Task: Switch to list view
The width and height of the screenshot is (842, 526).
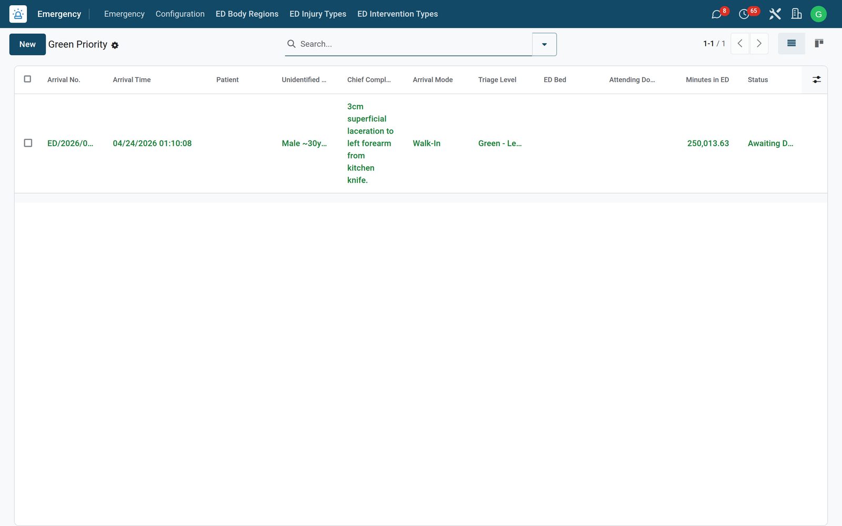Action: (791, 44)
